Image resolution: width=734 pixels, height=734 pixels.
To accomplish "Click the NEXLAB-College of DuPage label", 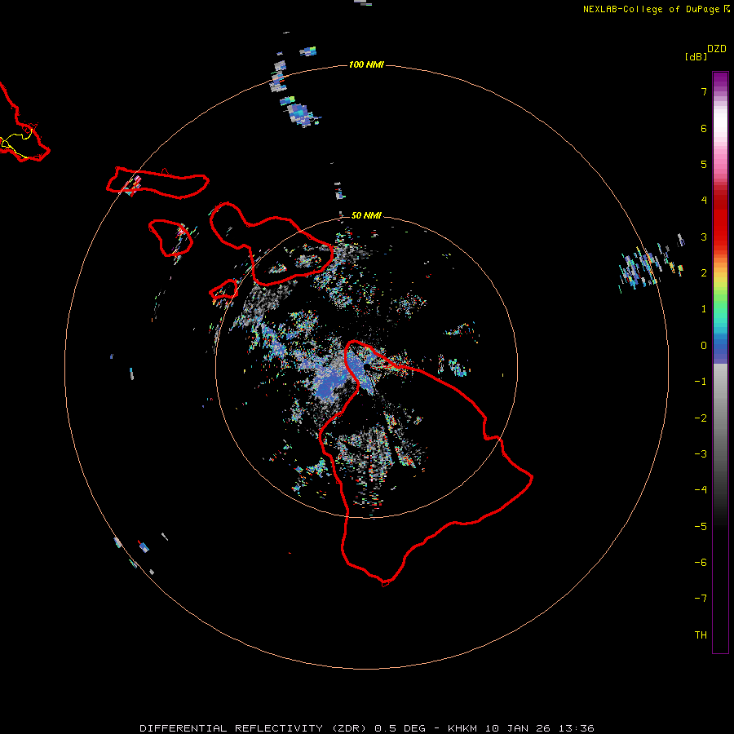I will tap(656, 9).
